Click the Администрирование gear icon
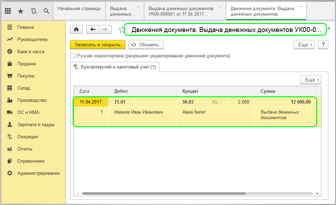Image resolution: width=336 pixels, height=205 pixels. 10,173
